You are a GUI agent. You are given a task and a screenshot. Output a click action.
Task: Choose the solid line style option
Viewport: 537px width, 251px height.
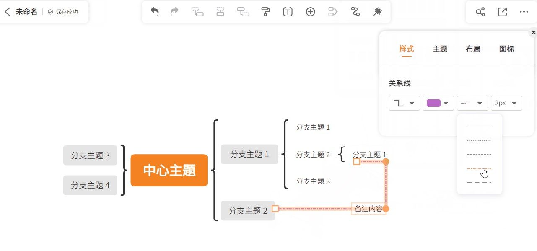[479, 127]
